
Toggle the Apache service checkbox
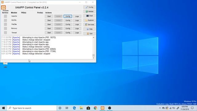pos(6,16)
